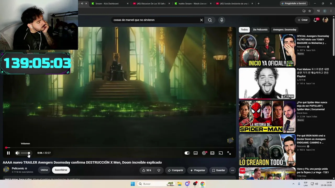Open the YouTube account avatar menu
Screen dimensions: 335x188
[325, 20]
